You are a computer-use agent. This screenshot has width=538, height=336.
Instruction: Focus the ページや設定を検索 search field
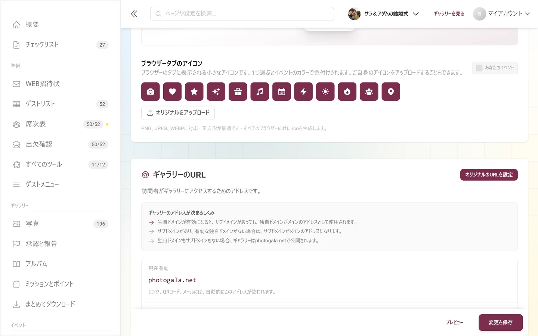point(242,14)
